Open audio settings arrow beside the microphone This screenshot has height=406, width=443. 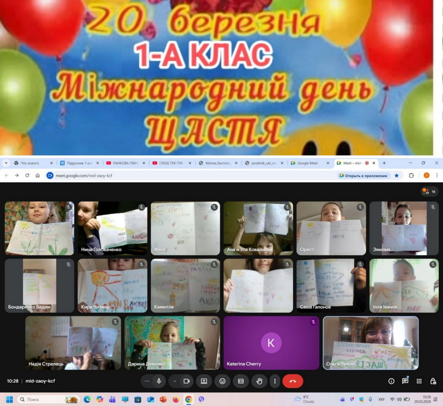tap(147, 381)
